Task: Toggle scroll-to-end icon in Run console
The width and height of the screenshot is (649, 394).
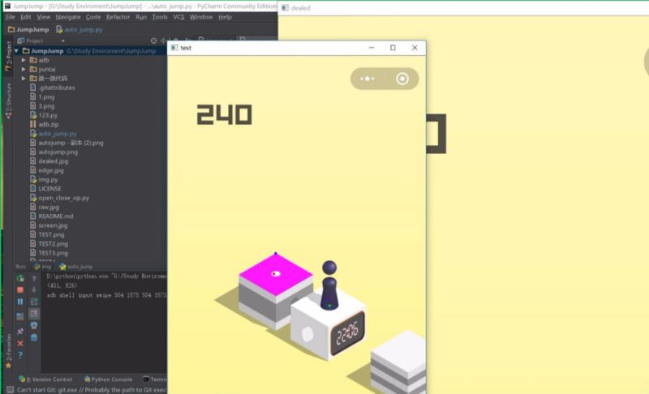Action: (34, 314)
